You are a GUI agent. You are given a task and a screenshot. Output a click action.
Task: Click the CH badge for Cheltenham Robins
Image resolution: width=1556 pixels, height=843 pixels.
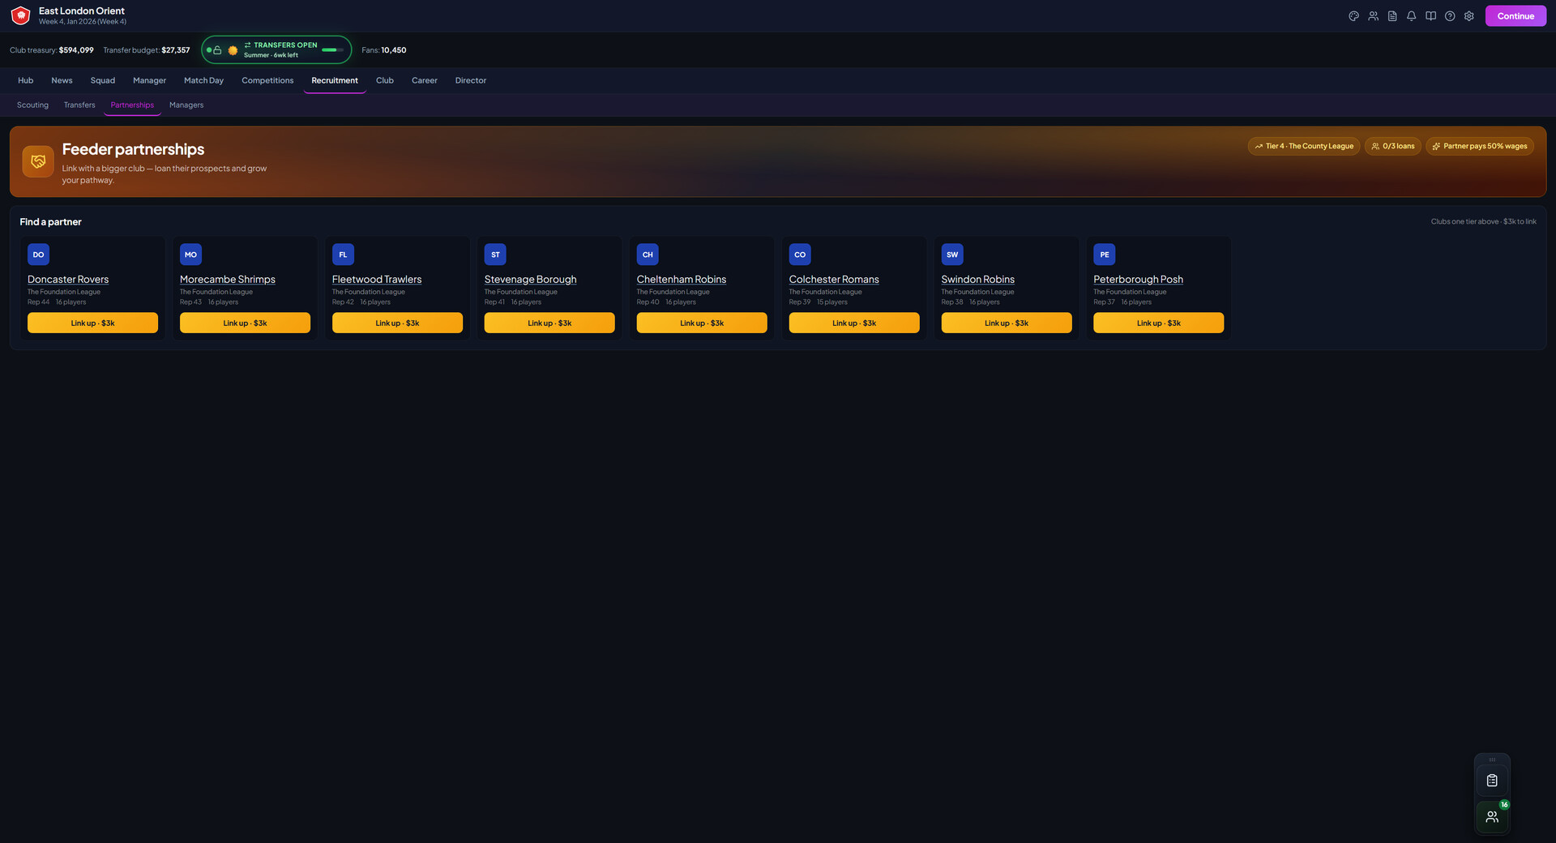(x=648, y=255)
